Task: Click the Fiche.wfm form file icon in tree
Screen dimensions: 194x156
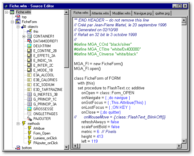Action: click(x=12, y=12)
